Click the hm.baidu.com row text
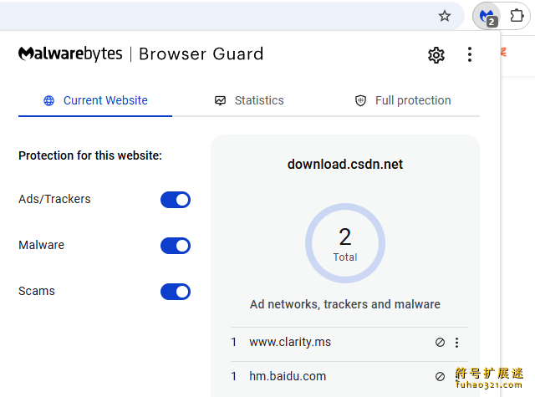Screen dimensions: 535x397 pyautogui.click(x=288, y=376)
